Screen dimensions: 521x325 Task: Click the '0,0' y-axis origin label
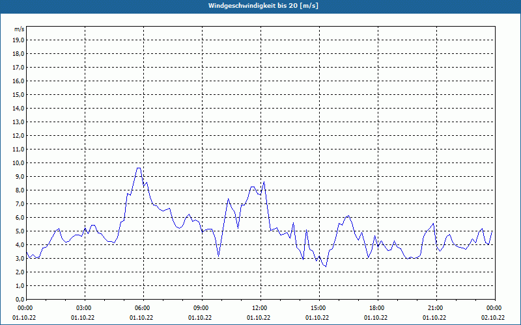point(20,299)
